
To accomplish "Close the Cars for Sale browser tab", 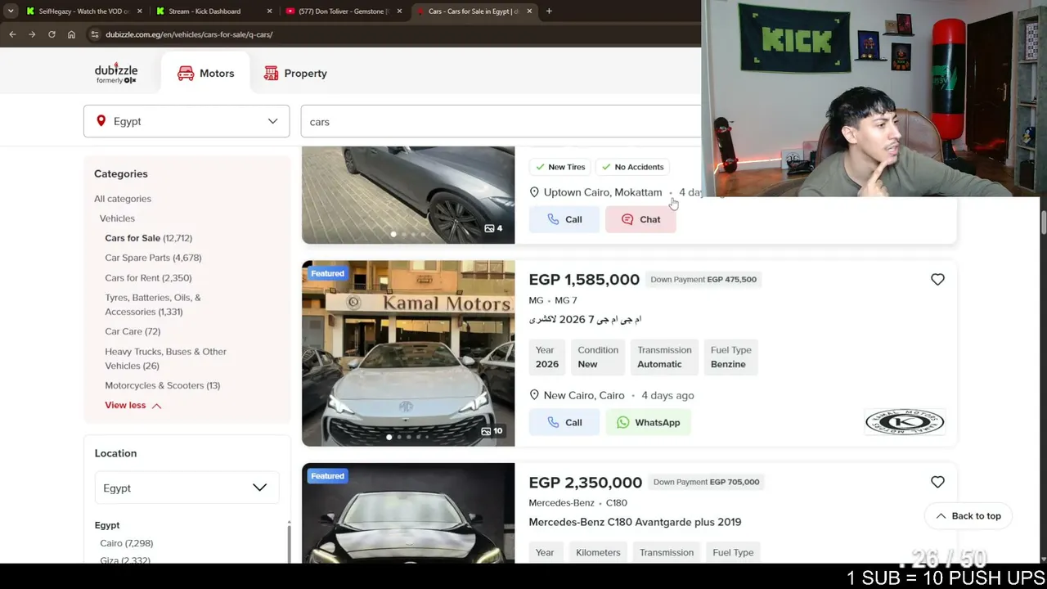I will [x=529, y=11].
